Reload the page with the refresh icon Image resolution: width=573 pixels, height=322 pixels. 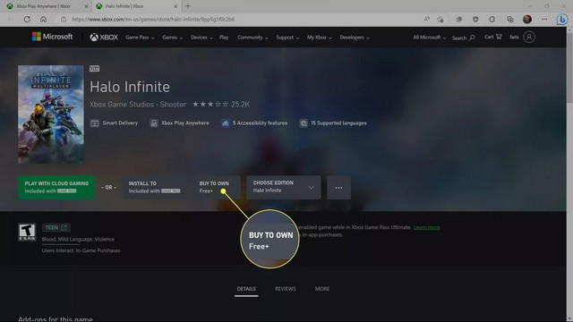27,20
